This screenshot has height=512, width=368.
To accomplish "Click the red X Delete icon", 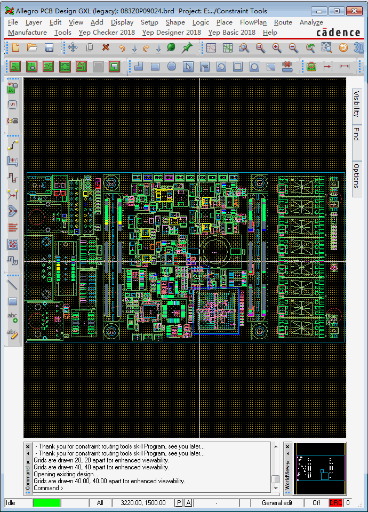I will 106,48.
